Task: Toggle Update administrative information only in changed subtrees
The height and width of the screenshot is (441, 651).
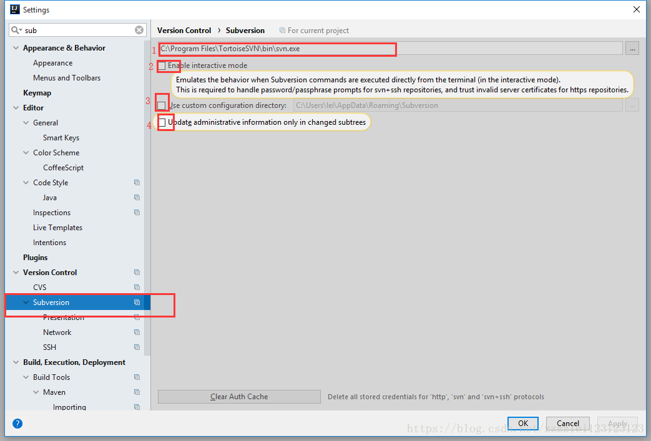Action: [162, 122]
